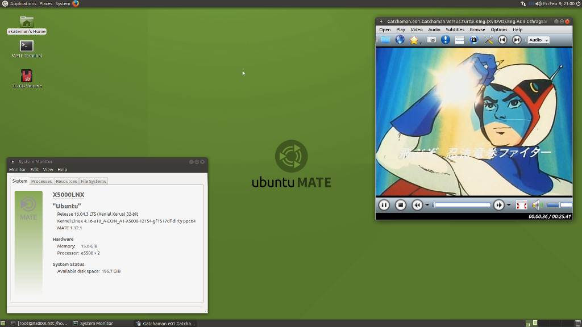Image resolution: width=582 pixels, height=327 pixels.
Task: Click the network connections tray icon
Action: [523, 3]
